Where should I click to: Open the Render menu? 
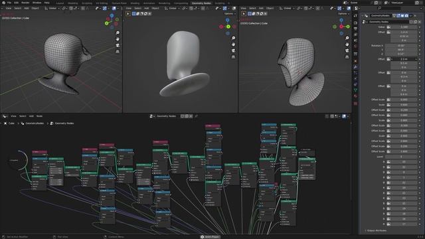click(25, 3)
